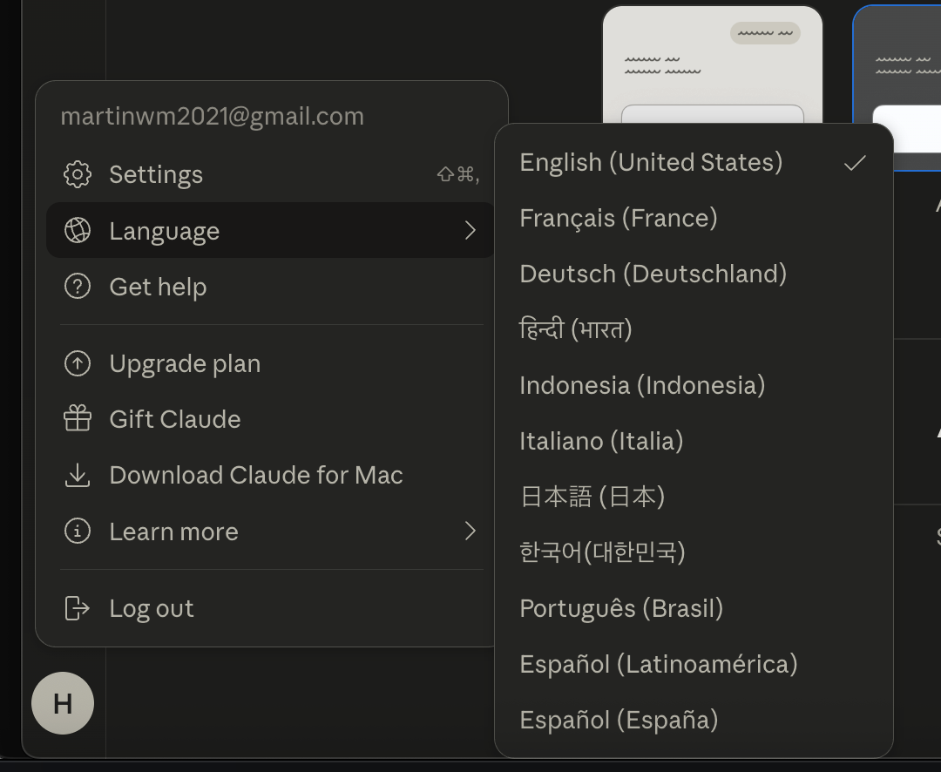
Task: Select Hindi (हिन्दी) language option
Action: pos(694,329)
